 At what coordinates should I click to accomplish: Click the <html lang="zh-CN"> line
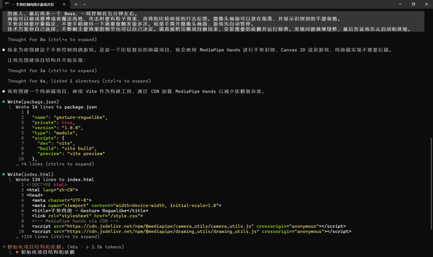tap(52, 190)
